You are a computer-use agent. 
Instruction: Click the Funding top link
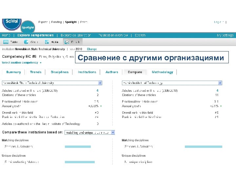point(56,22)
